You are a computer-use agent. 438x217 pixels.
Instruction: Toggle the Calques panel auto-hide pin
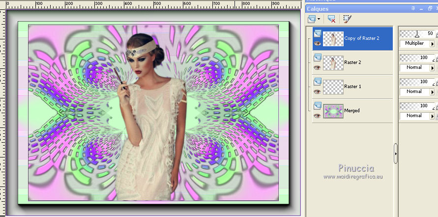pyautogui.click(x=413, y=9)
